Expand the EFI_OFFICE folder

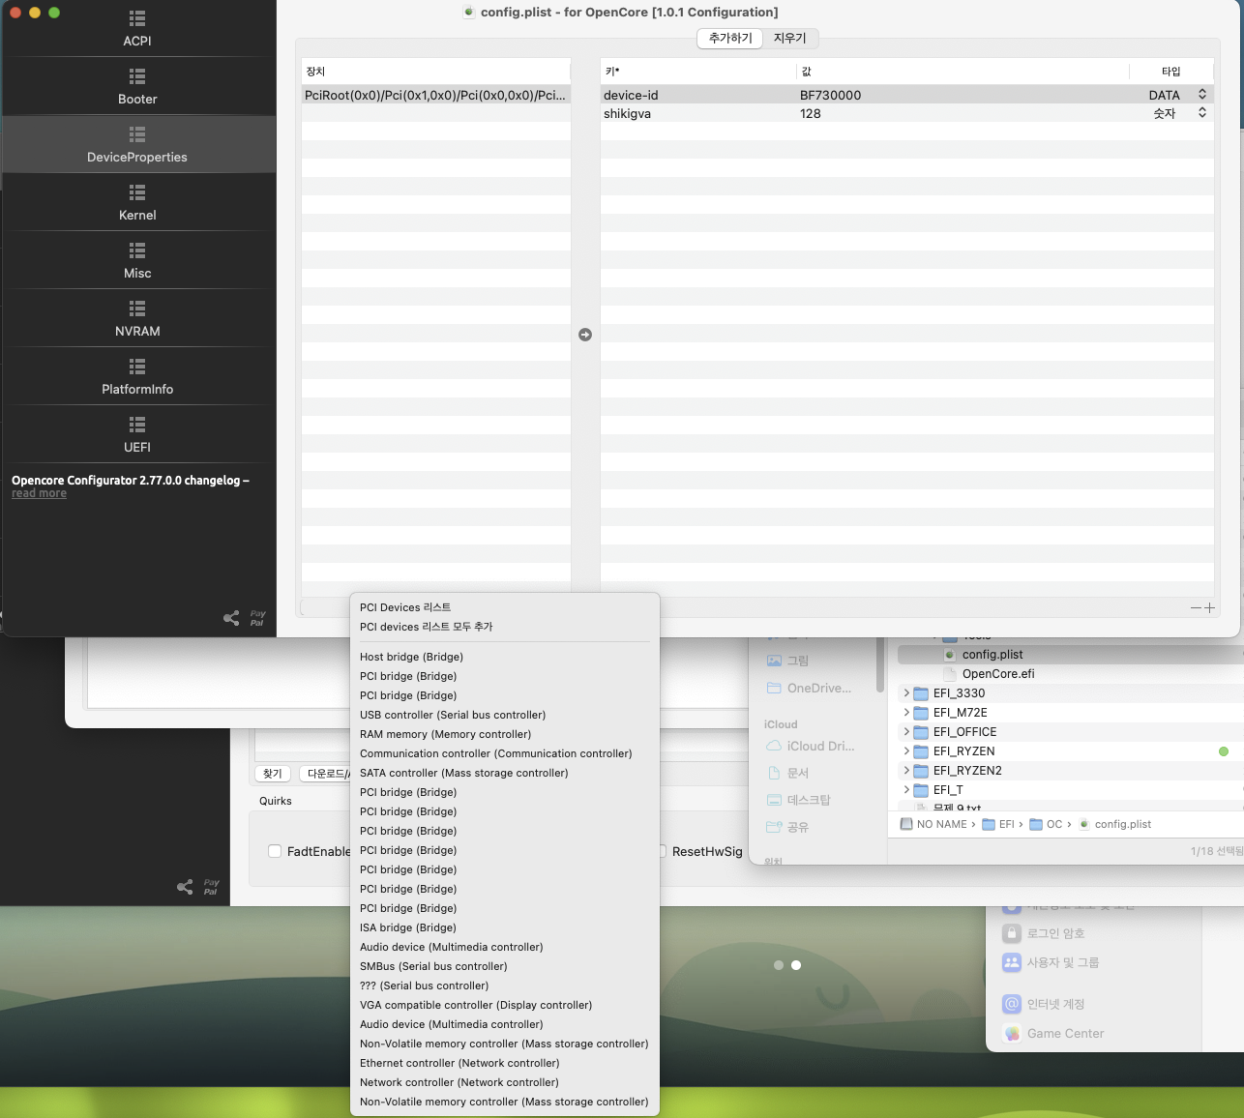[906, 732]
